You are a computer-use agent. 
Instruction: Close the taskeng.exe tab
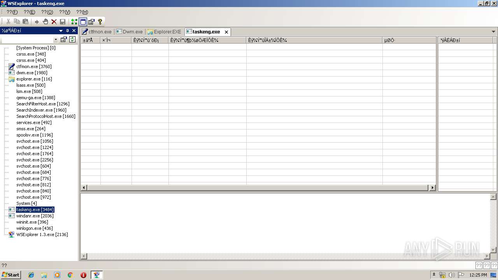click(x=226, y=32)
